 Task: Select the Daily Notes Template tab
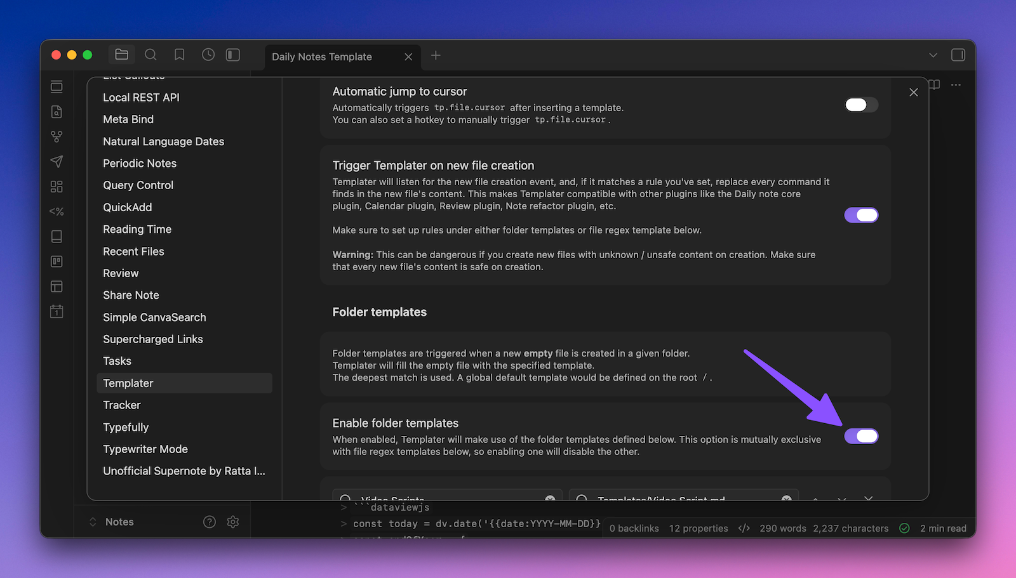(342, 56)
